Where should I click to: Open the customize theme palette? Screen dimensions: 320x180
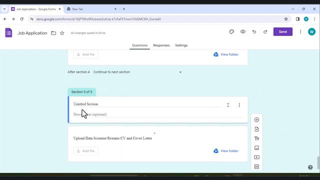pyautogui.click(x=231, y=32)
